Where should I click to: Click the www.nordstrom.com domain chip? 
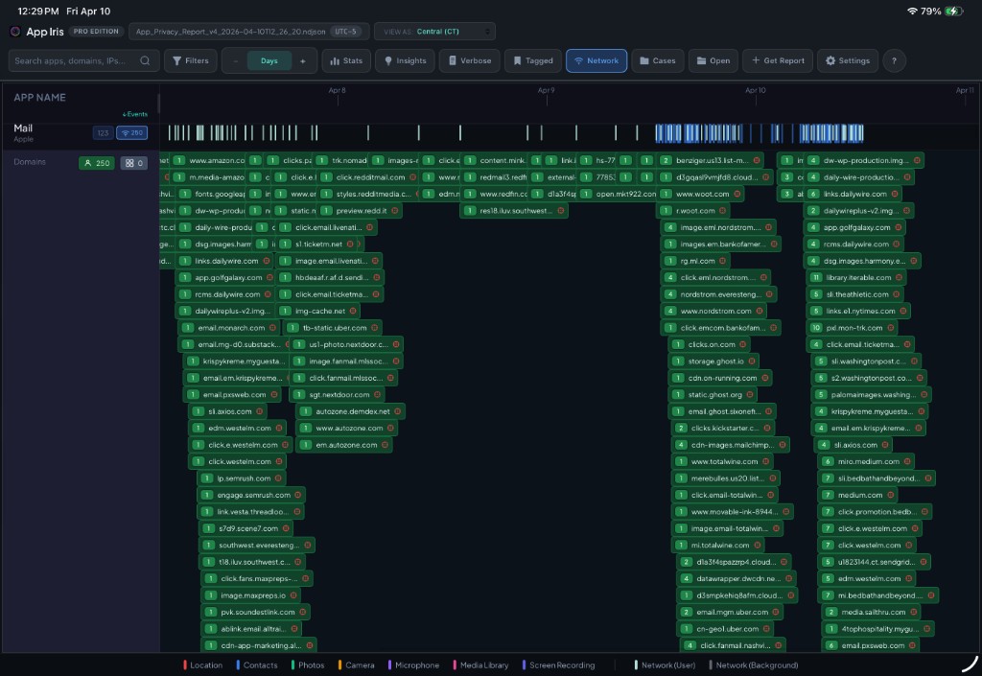point(713,311)
